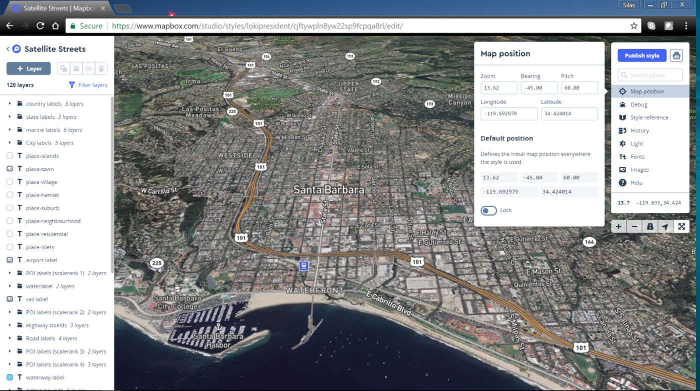Toggle the place-suburb layer checkbox

tap(9, 208)
